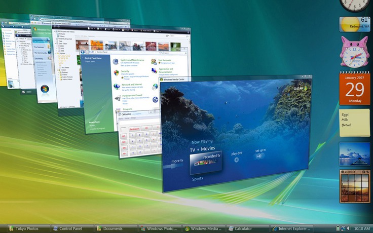
Task: Click the Security shield icon in Control Panel
Action: click(117, 73)
